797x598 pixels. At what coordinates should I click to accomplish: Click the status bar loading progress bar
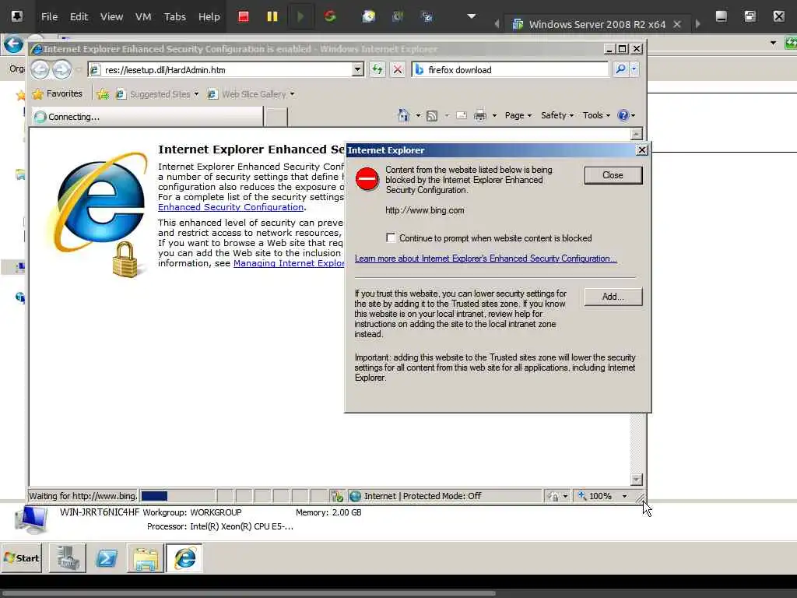click(x=177, y=496)
